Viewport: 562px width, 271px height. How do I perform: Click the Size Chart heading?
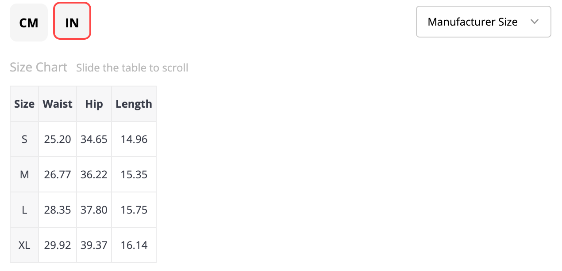tap(38, 67)
